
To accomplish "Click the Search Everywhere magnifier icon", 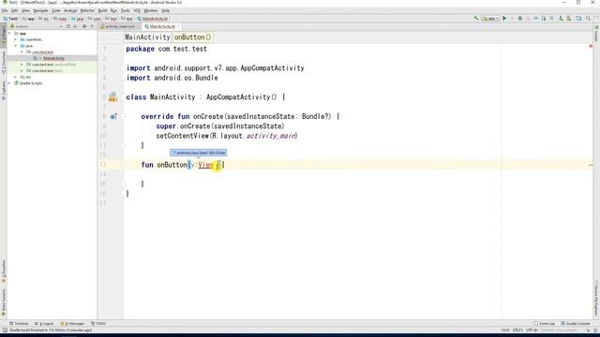I will (x=588, y=19).
